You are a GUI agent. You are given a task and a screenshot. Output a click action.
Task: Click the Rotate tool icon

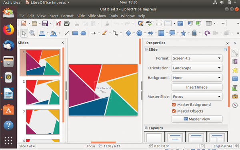[x=207, y=33]
